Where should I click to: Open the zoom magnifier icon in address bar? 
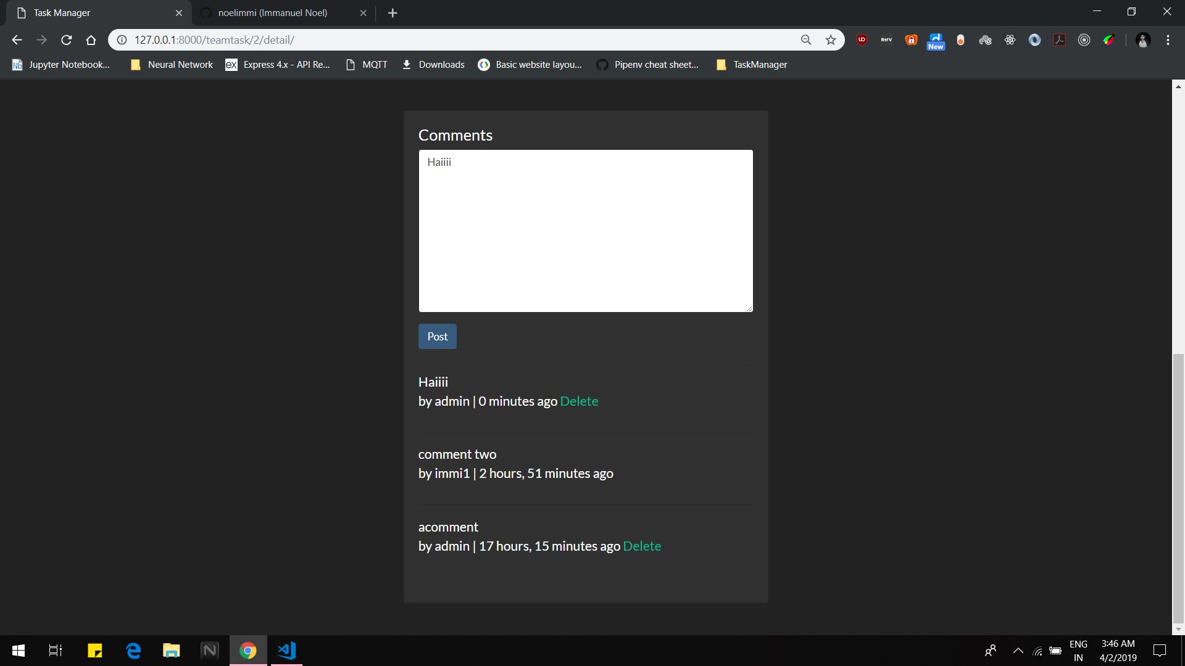click(x=806, y=40)
